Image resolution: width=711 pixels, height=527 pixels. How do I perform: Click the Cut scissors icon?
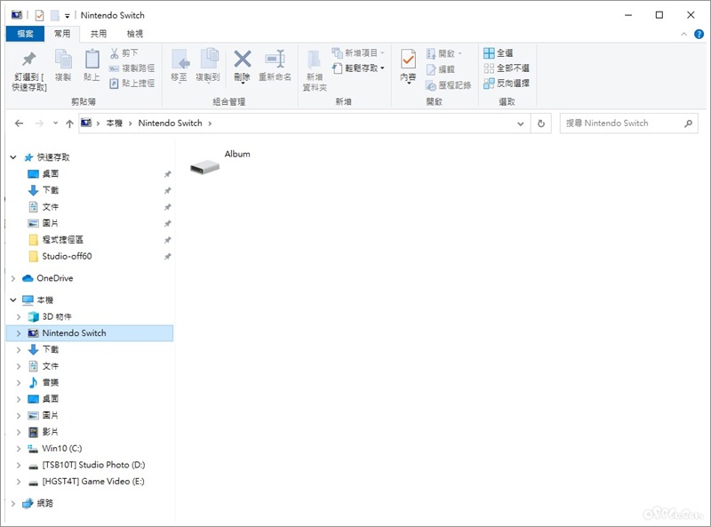point(115,53)
